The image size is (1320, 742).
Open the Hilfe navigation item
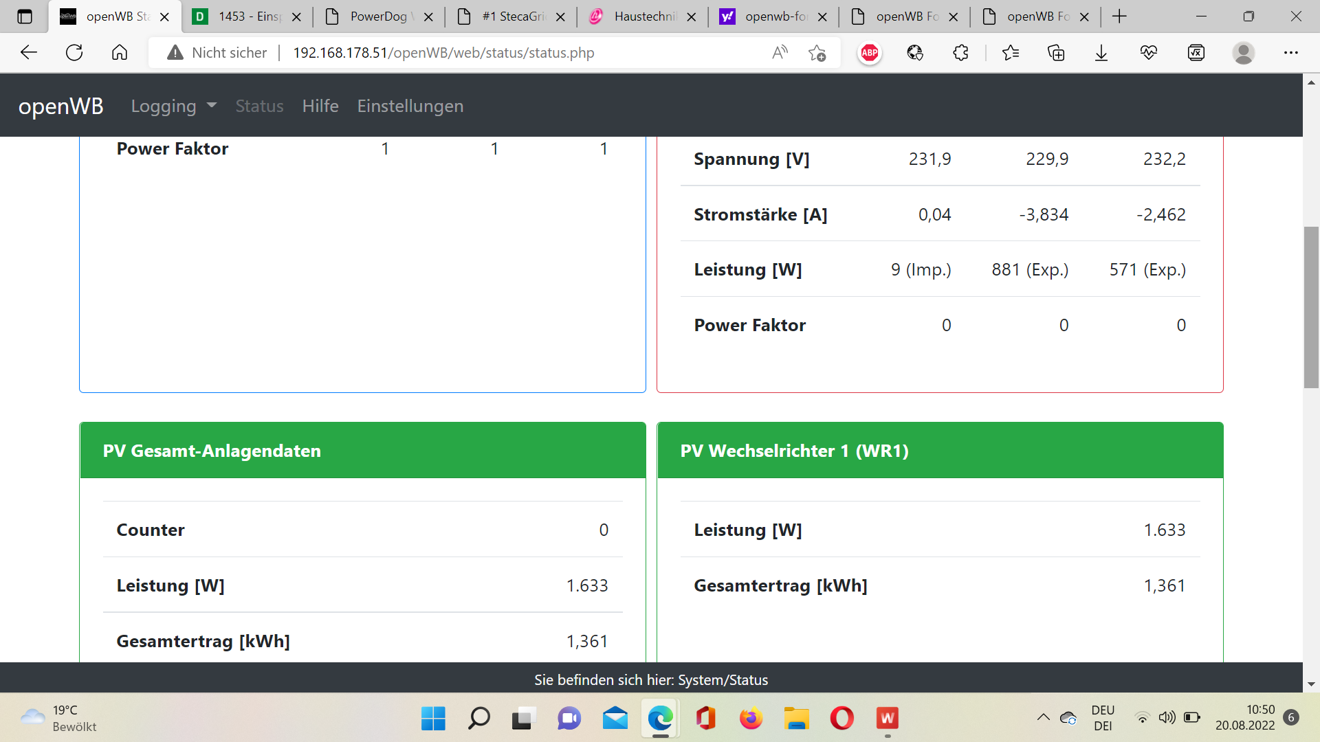coord(320,106)
